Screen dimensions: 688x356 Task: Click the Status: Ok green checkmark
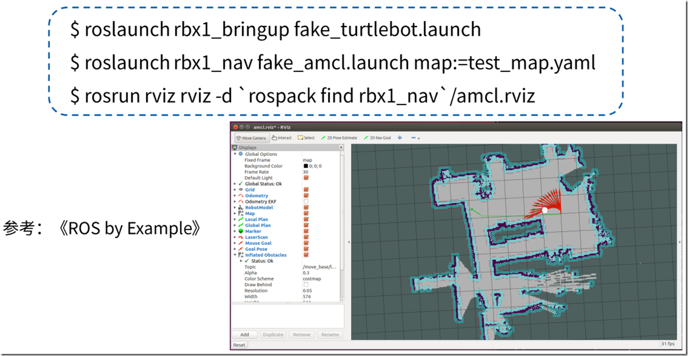coord(247,261)
